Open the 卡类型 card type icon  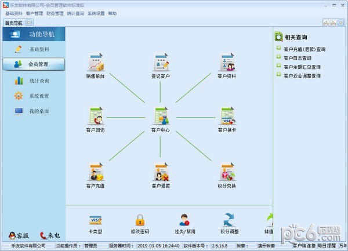[96, 220]
